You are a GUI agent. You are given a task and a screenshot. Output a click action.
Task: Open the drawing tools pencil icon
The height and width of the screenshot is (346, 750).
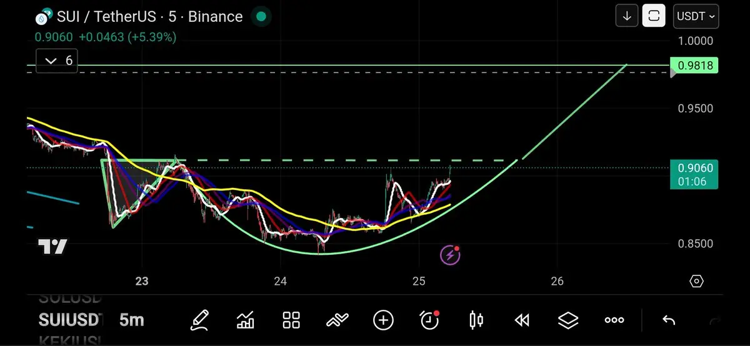tap(199, 320)
